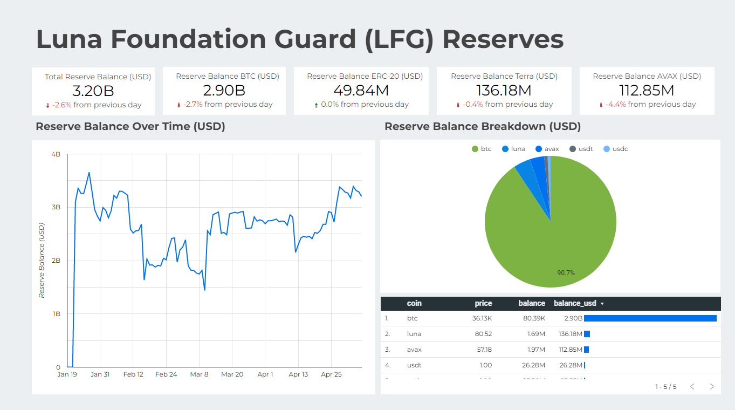Select the 49.84M ERC-20 balance value
The width and height of the screenshot is (735, 410).
tap(361, 90)
